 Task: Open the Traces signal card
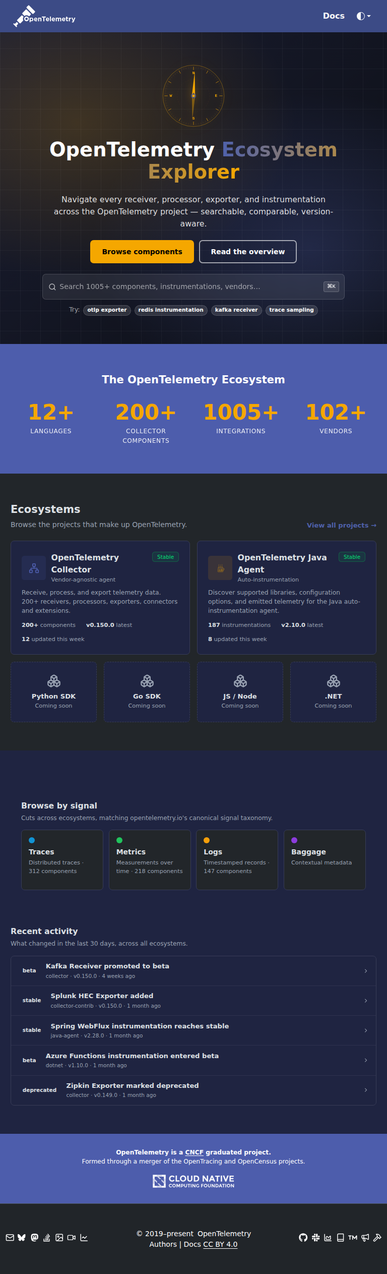click(x=62, y=860)
